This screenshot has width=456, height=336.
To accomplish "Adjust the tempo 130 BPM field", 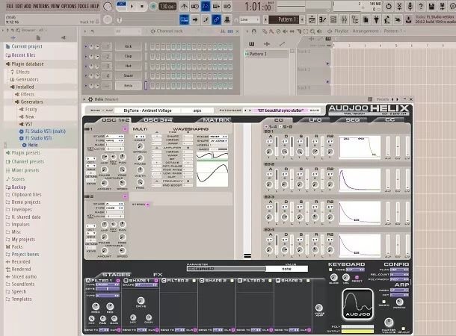I will pos(167,7).
